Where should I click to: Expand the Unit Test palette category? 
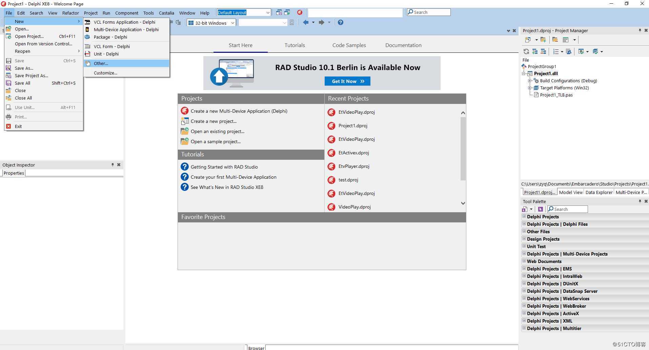point(524,246)
